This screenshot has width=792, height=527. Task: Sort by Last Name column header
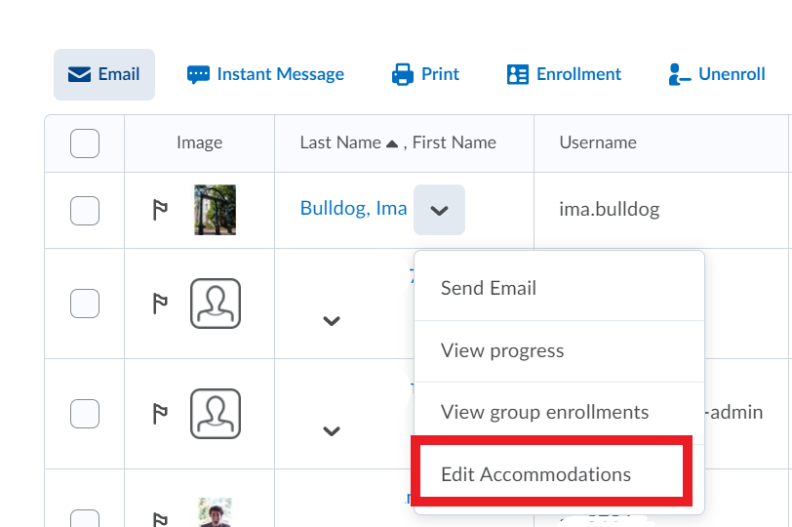[340, 142]
